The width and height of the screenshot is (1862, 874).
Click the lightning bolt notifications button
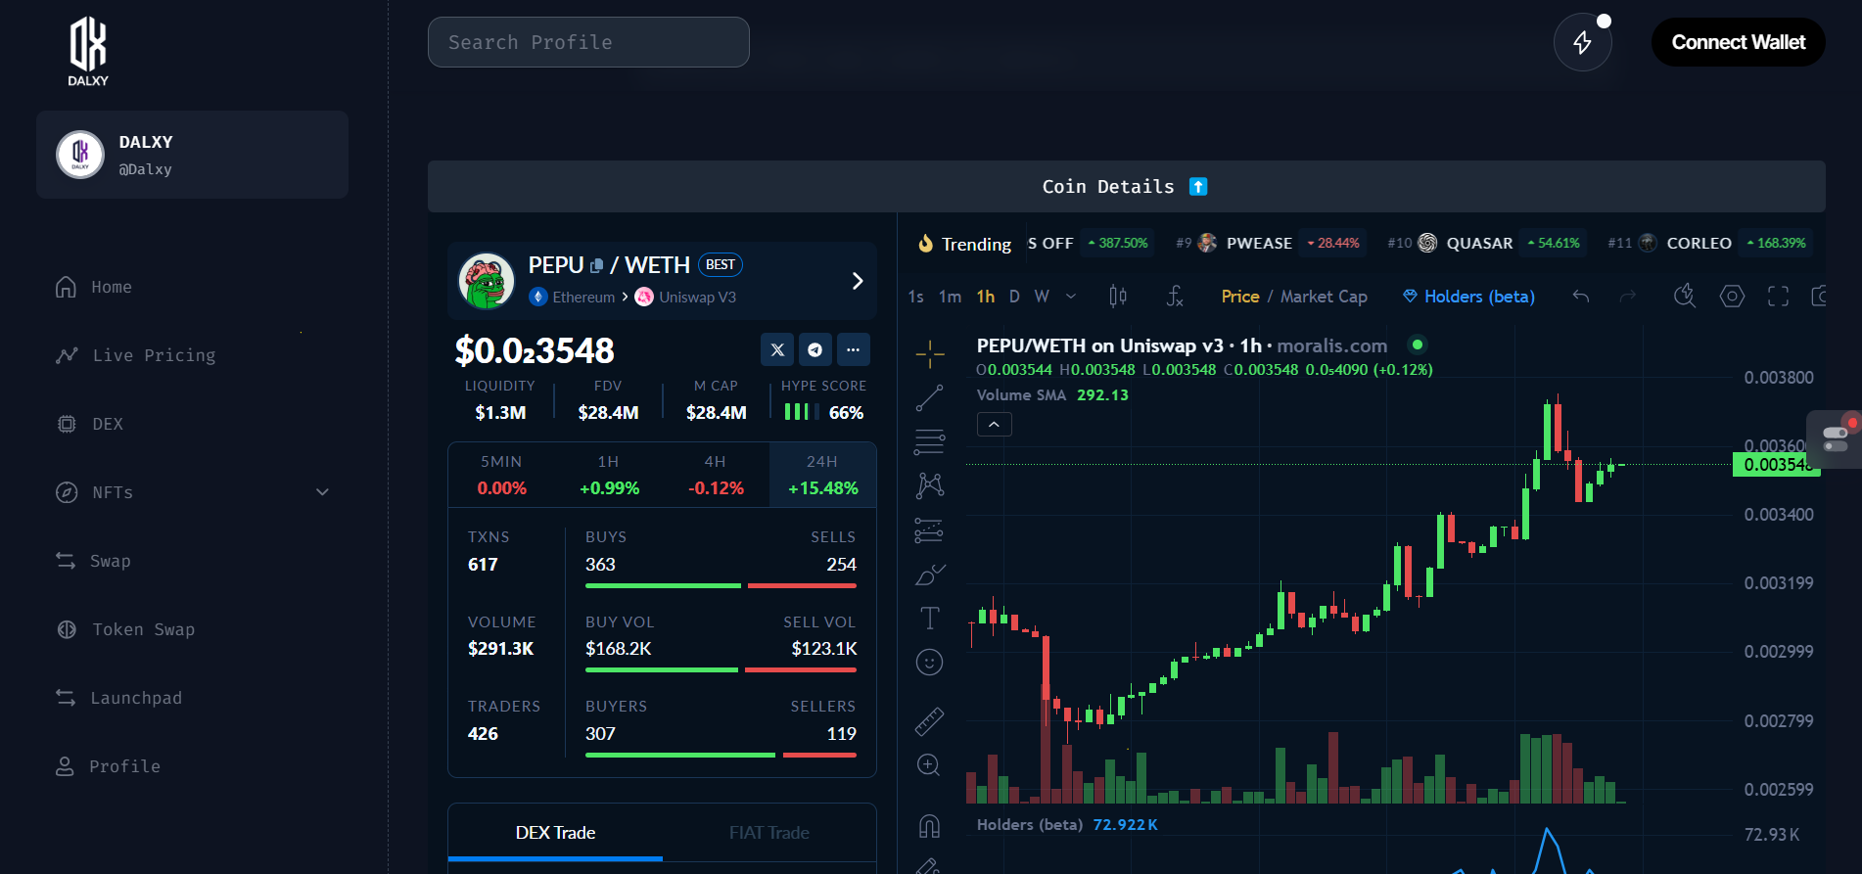pyautogui.click(x=1582, y=42)
